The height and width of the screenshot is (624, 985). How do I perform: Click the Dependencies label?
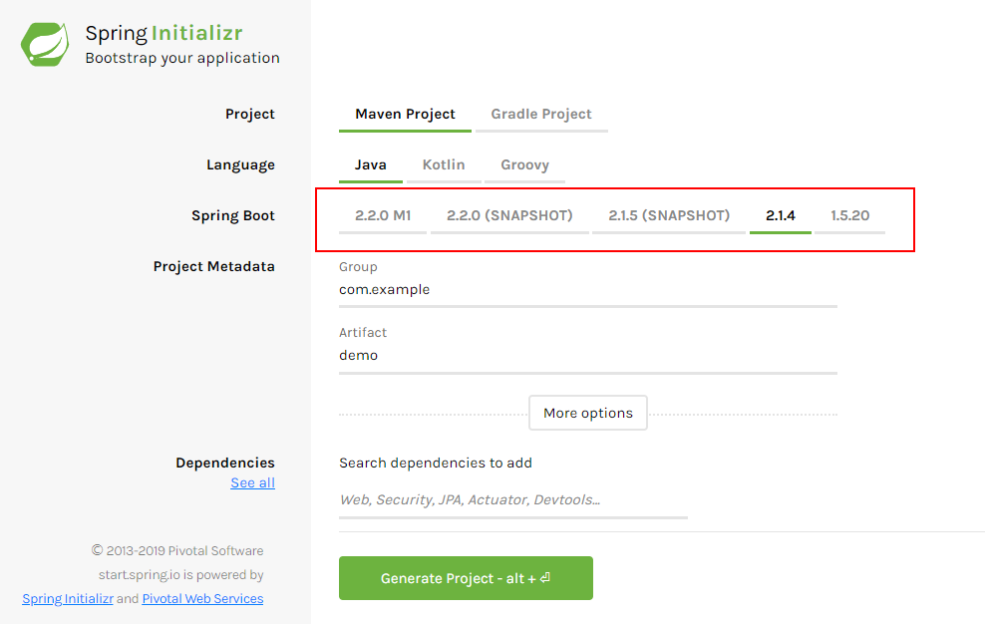pos(225,464)
